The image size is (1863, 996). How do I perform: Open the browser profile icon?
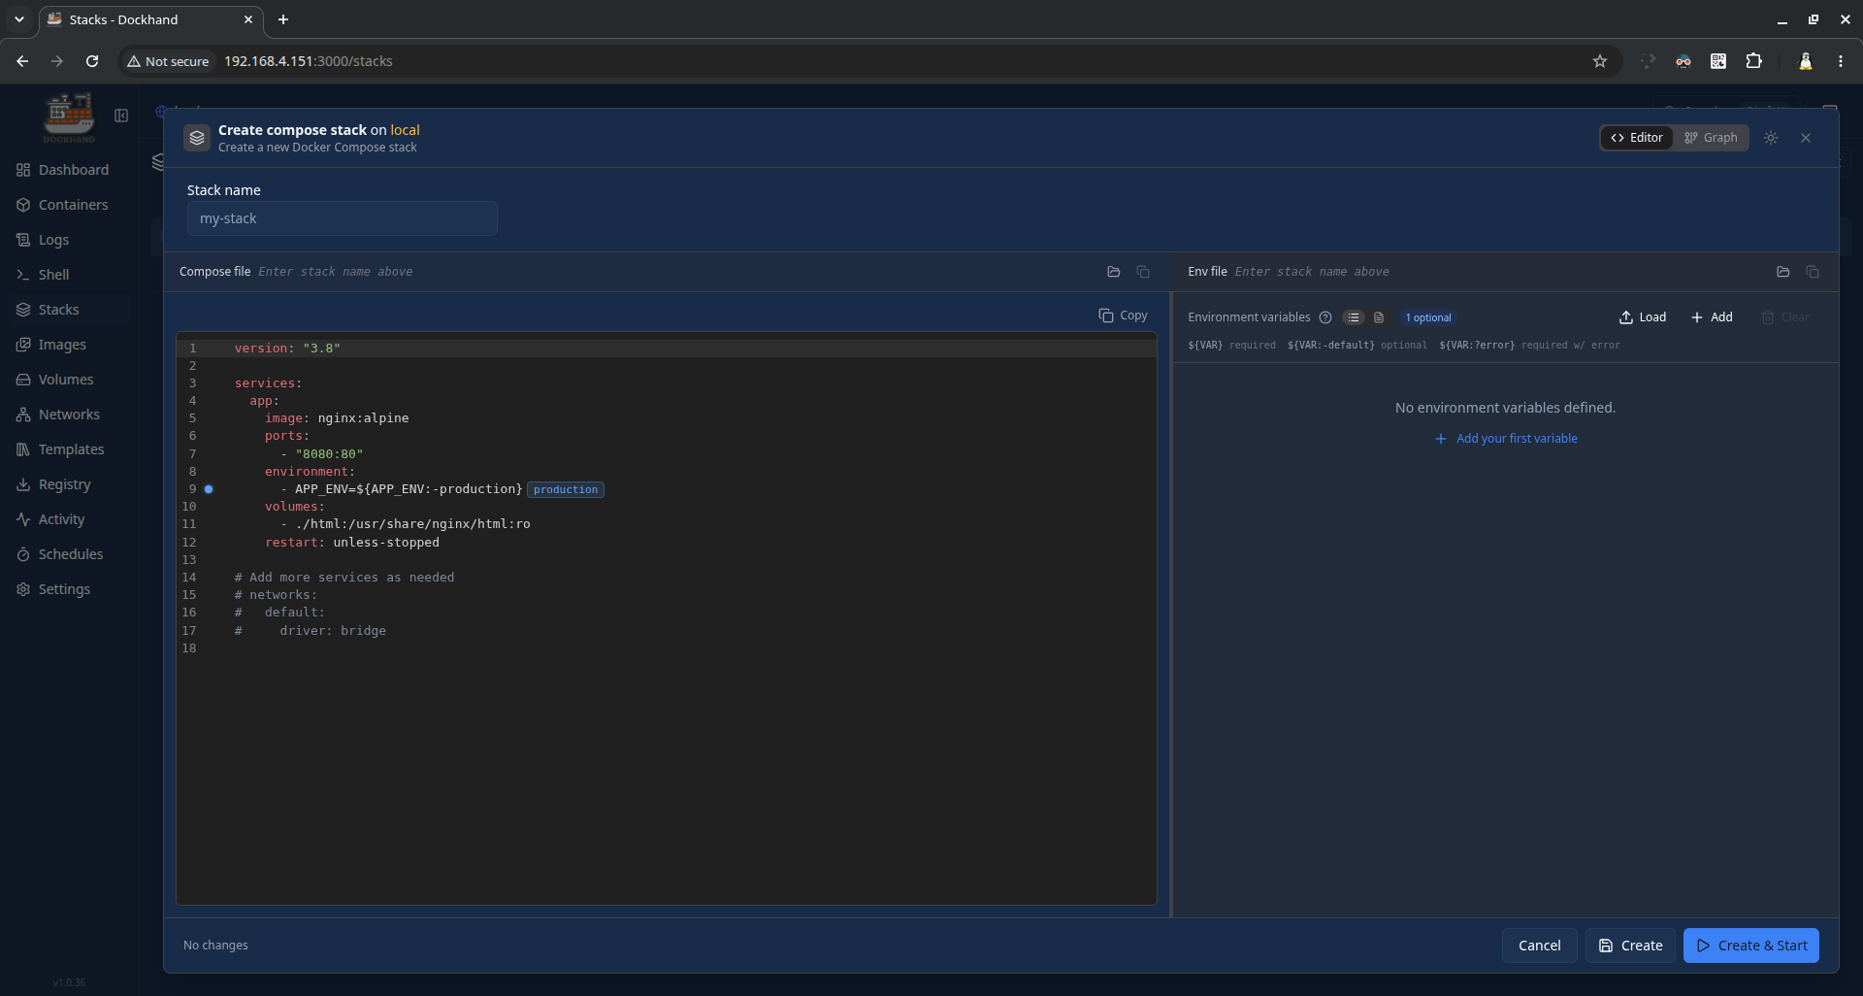click(x=1806, y=61)
